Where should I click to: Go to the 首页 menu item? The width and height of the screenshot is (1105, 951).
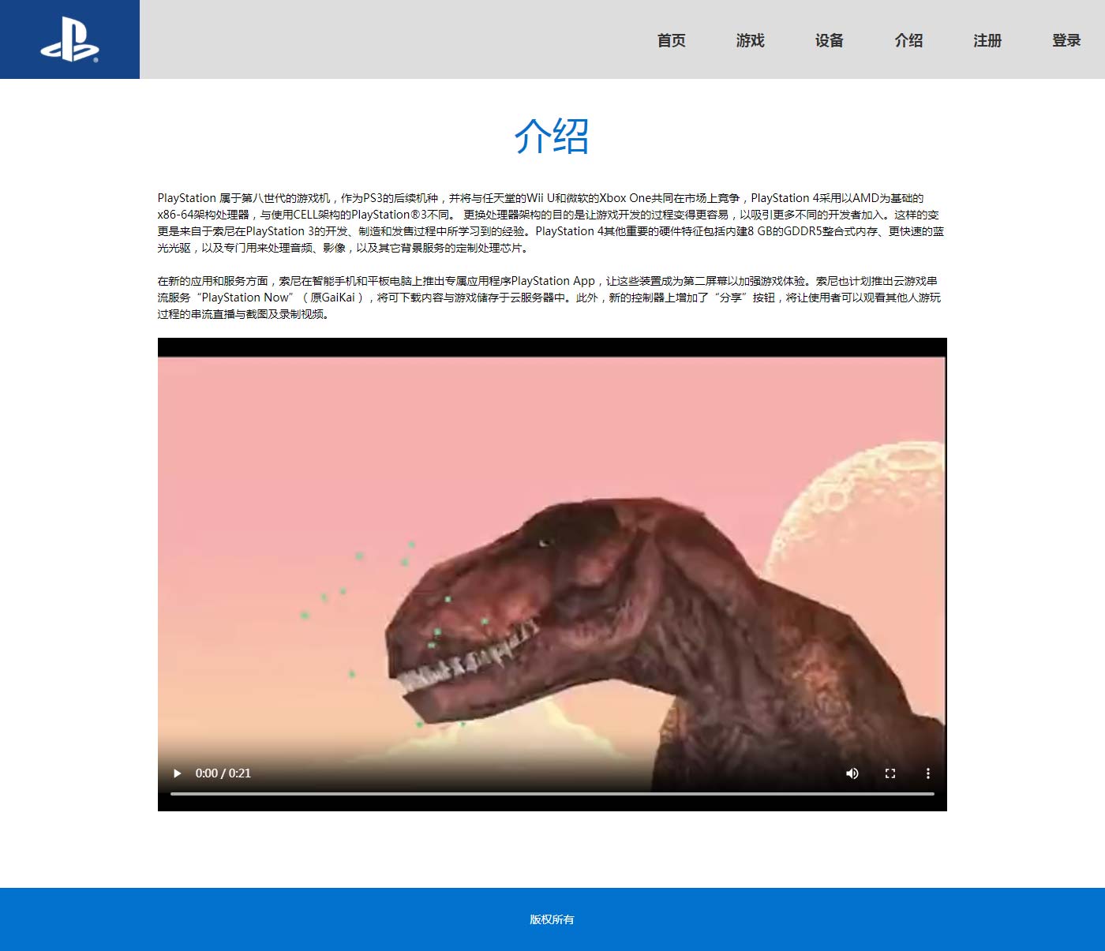(672, 40)
